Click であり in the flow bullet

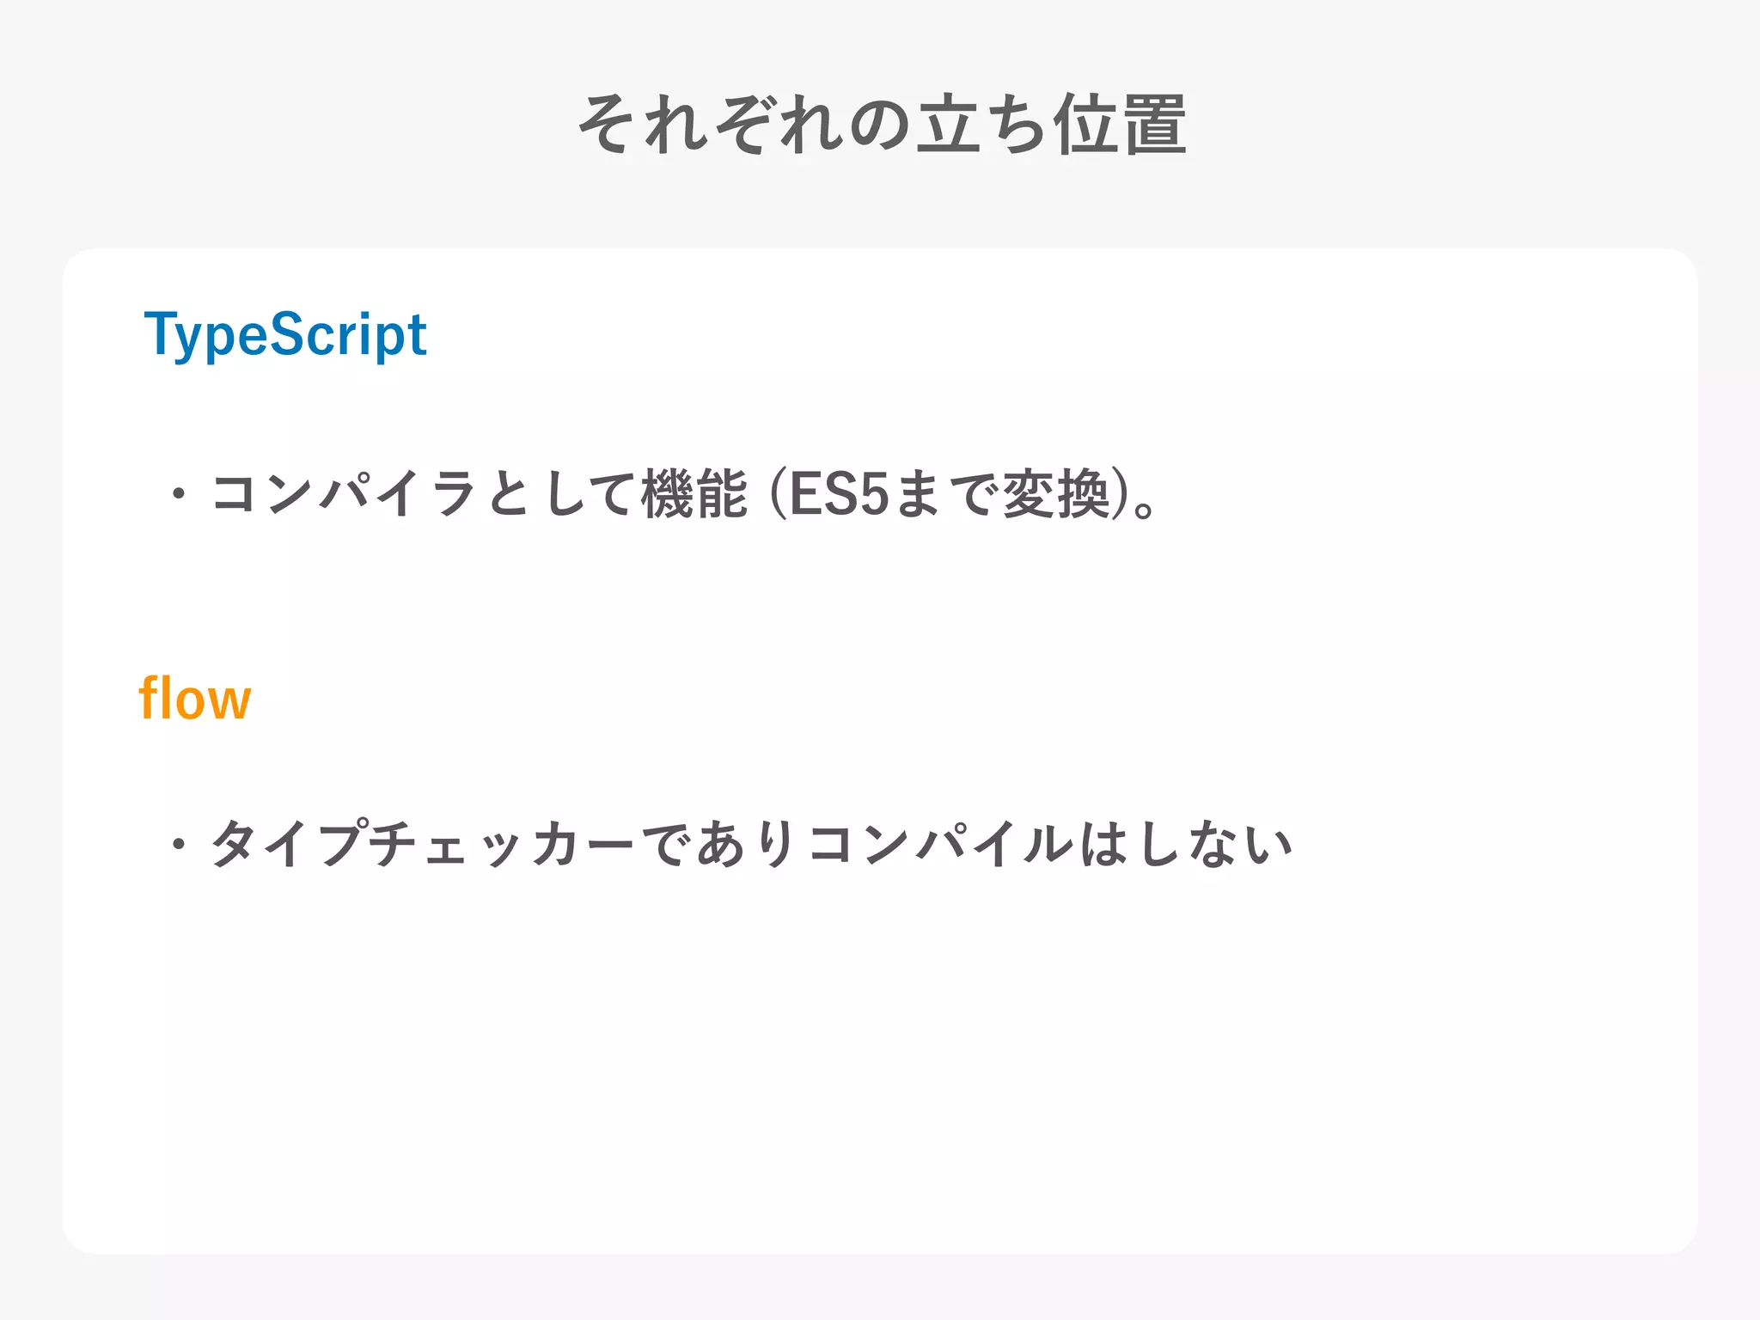720,844
